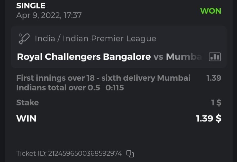
Task: Click the 1 $ stake amount
Action: pos(216,103)
